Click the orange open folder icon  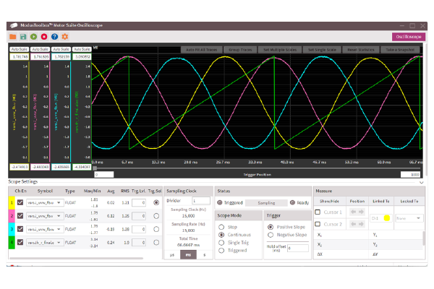point(13,36)
